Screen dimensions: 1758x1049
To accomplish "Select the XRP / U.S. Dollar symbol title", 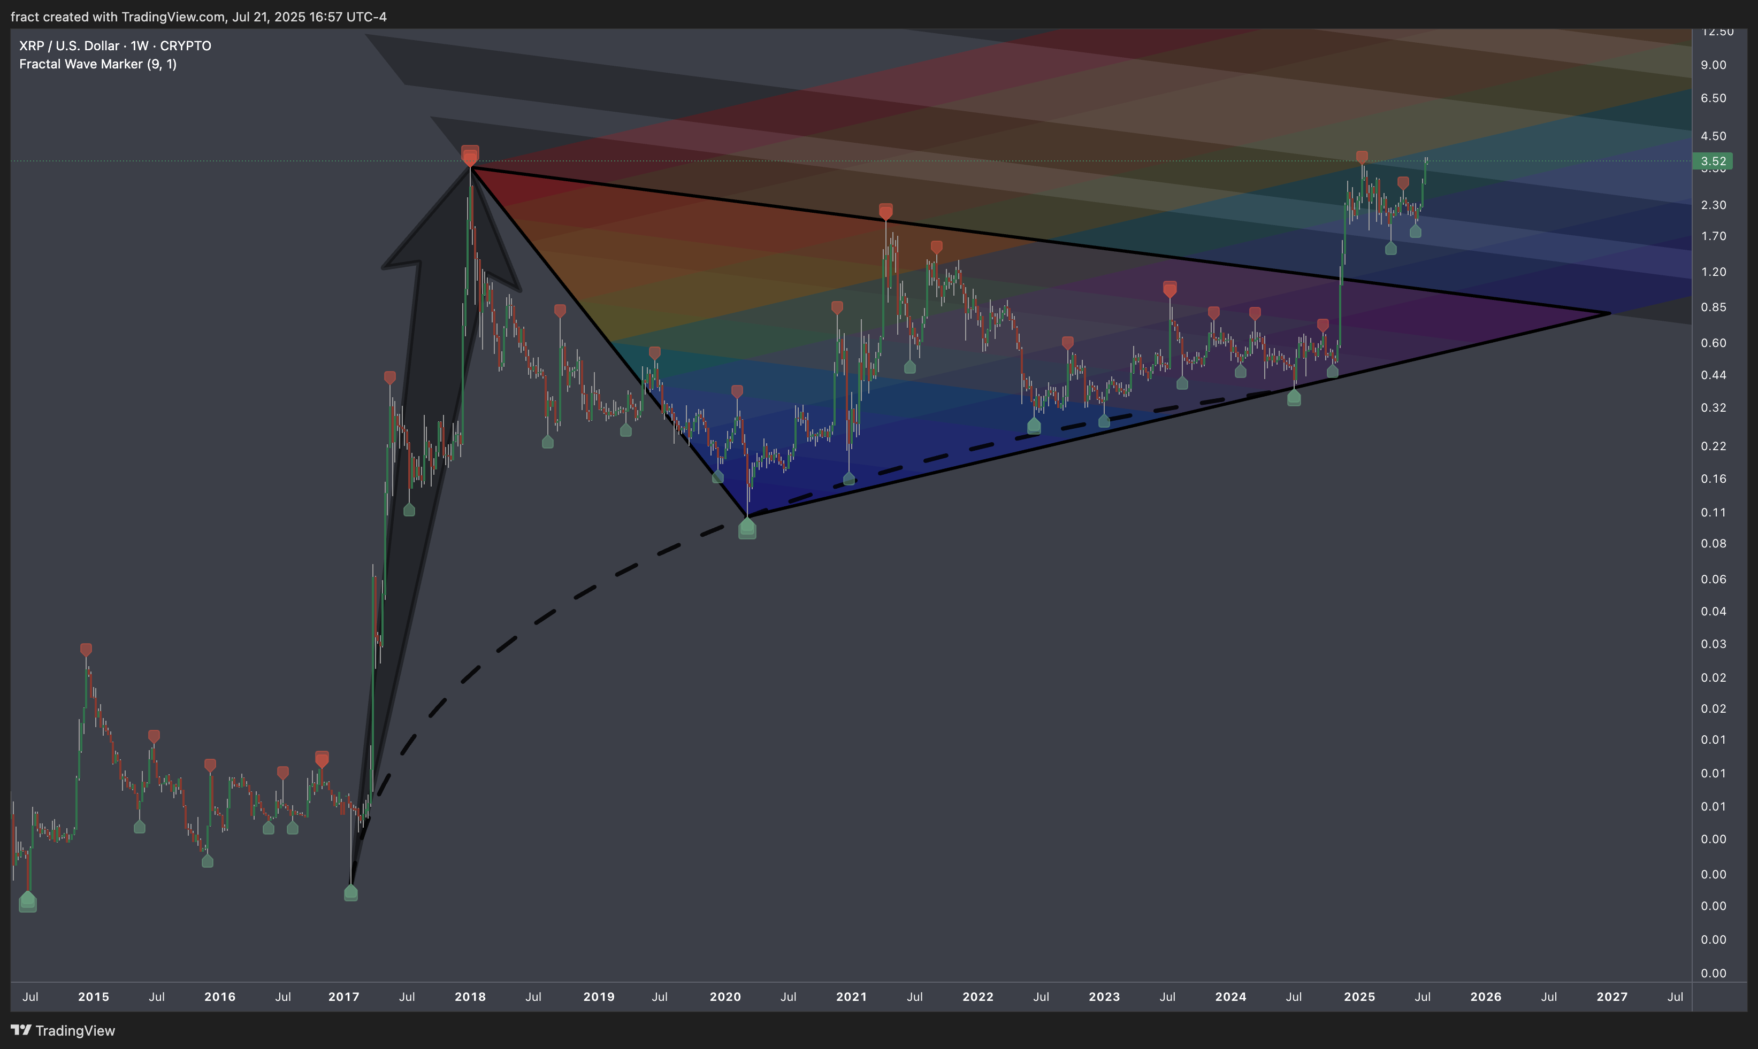I will coord(115,45).
